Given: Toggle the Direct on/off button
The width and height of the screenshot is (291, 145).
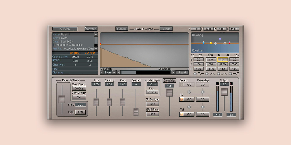Looking at the screenshot, I should point(182,85).
